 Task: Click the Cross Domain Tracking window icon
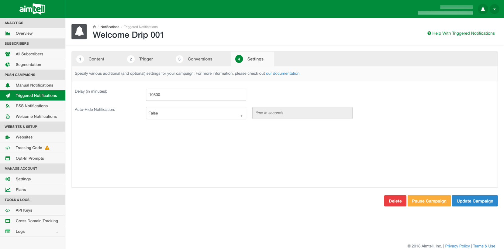tap(8, 221)
